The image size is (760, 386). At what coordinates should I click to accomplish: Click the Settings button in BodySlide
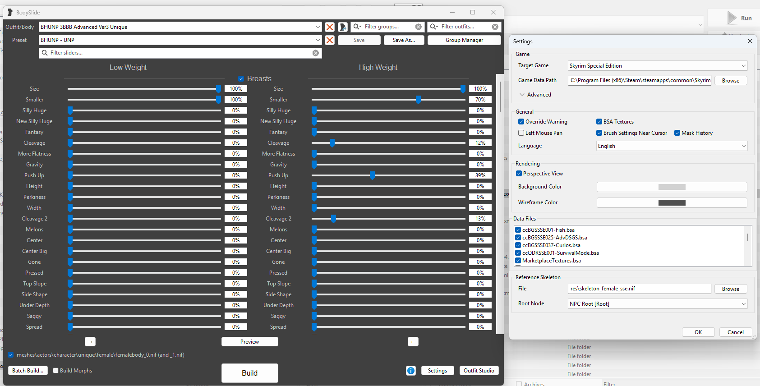click(438, 371)
